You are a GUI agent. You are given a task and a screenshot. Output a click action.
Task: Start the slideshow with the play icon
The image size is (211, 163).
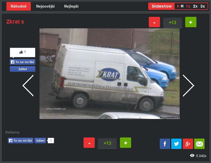[x=178, y=6]
